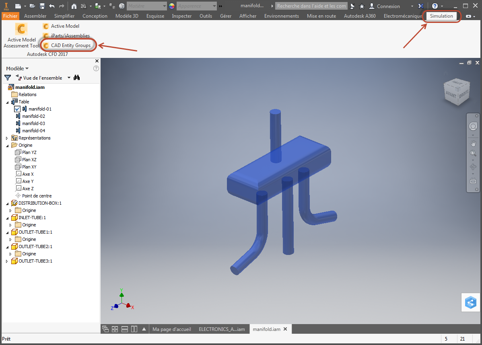Collapse the Origine folder node
This screenshot has width=482, height=345.
coord(7,146)
